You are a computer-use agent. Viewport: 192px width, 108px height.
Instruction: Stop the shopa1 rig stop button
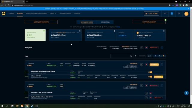coord(146,85)
